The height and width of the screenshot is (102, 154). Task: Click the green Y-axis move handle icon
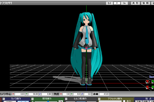(152, 87)
